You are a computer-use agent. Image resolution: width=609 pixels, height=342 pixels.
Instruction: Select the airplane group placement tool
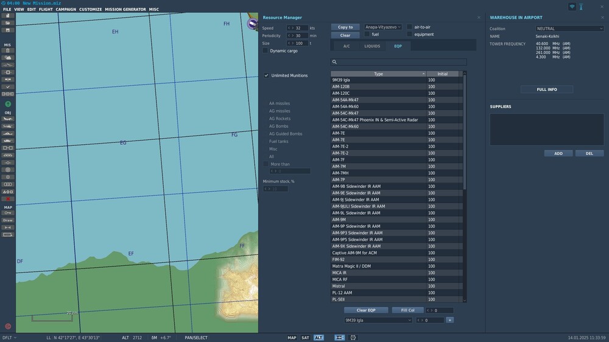coord(8,119)
